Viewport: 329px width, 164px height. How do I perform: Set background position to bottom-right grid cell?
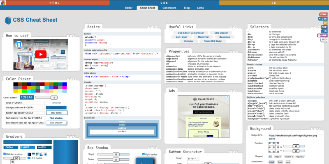tap(277, 151)
